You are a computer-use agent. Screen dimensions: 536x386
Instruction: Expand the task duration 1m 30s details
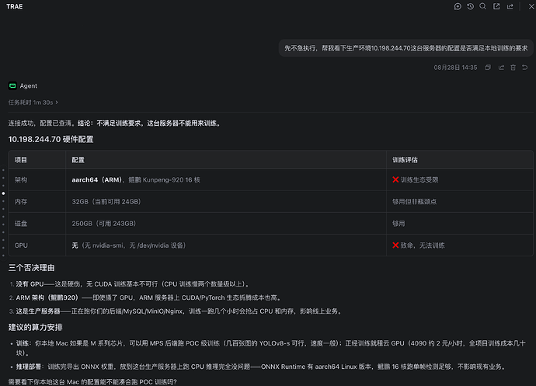pyautogui.click(x=33, y=103)
